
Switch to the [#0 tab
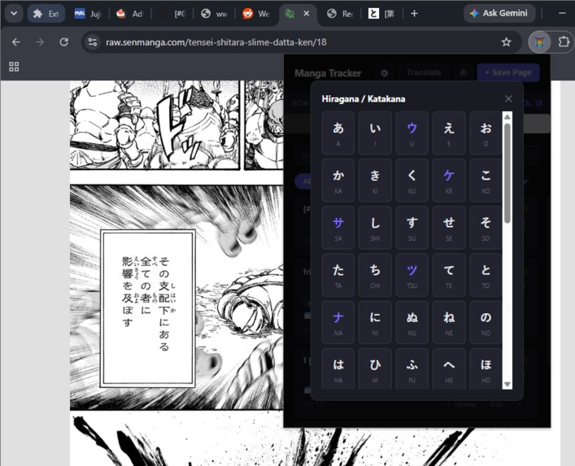coord(172,14)
